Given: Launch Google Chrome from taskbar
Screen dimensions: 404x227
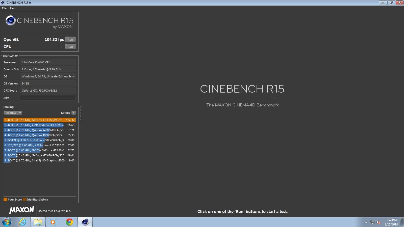Looking at the screenshot, I should coord(69,222).
